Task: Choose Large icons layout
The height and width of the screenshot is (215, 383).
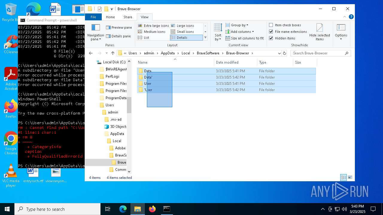Action: (x=182, y=26)
